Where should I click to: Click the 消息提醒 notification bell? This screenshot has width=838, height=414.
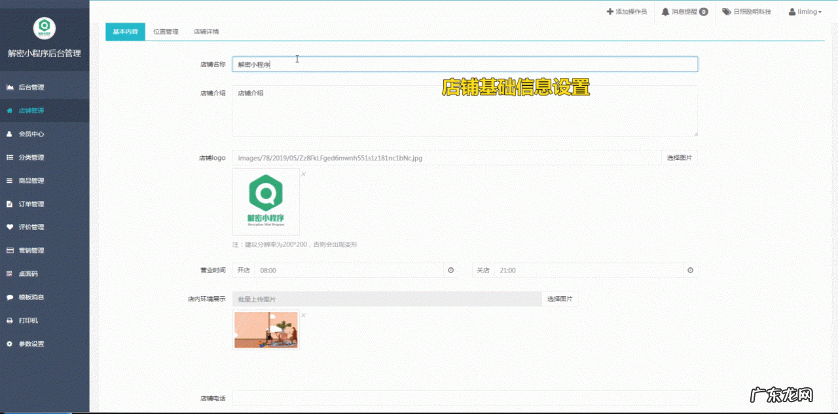[x=683, y=11]
